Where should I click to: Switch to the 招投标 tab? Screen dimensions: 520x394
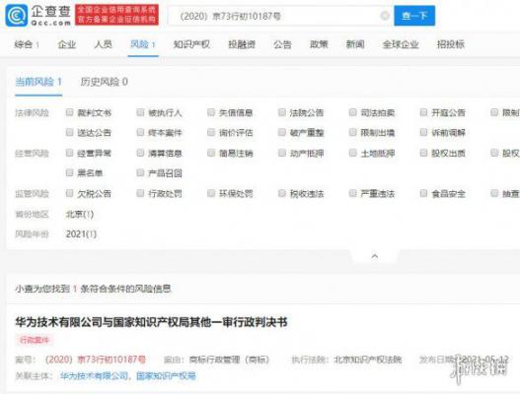click(451, 44)
